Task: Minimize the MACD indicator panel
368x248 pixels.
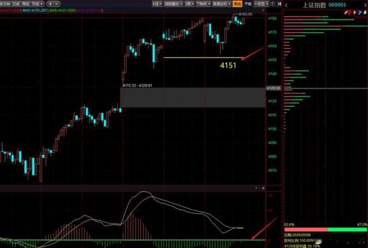Action: click(260, 188)
